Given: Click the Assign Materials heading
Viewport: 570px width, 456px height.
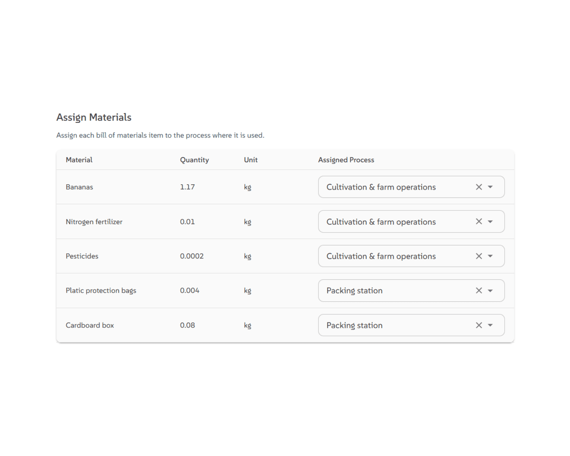Looking at the screenshot, I should 94,117.
